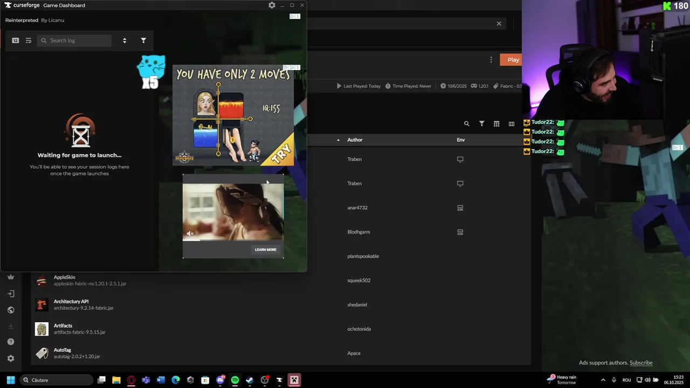Open the column chooser icon
Screen dimensions: 690x388
pos(512,124)
